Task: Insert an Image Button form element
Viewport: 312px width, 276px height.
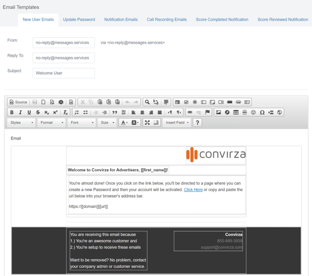Action: (239, 102)
